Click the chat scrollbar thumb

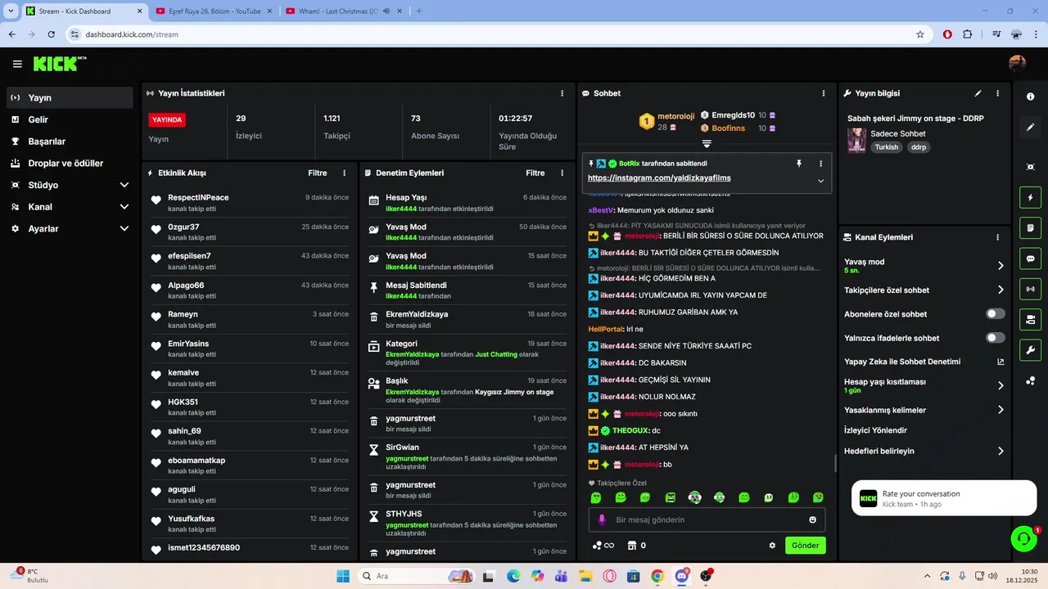click(x=835, y=464)
